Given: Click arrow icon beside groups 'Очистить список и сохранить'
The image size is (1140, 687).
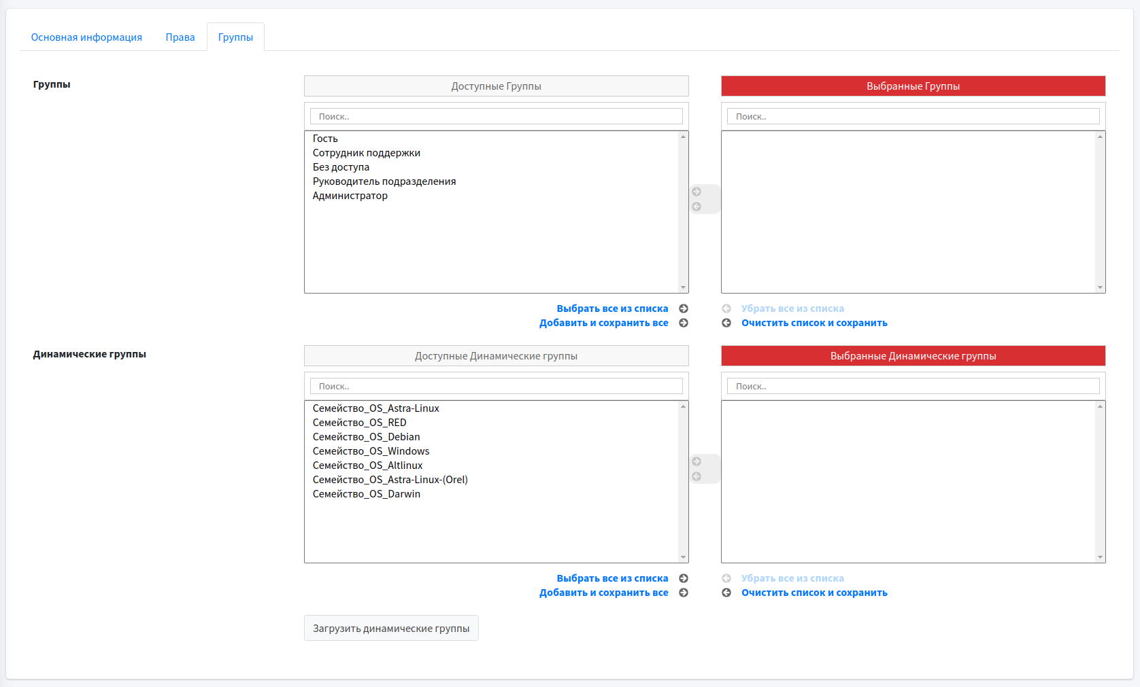Looking at the screenshot, I should pos(726,323).
